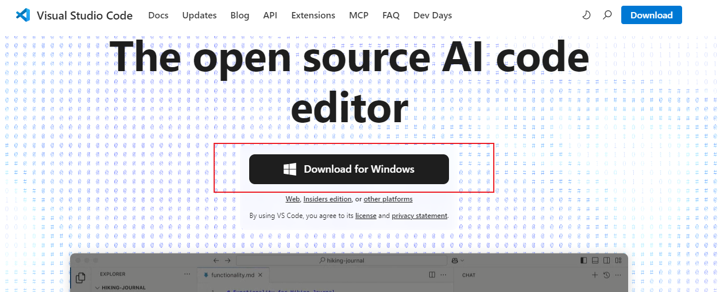720x292 pixels.
Task: Open chat history clock icon
Action: point(606,275)
